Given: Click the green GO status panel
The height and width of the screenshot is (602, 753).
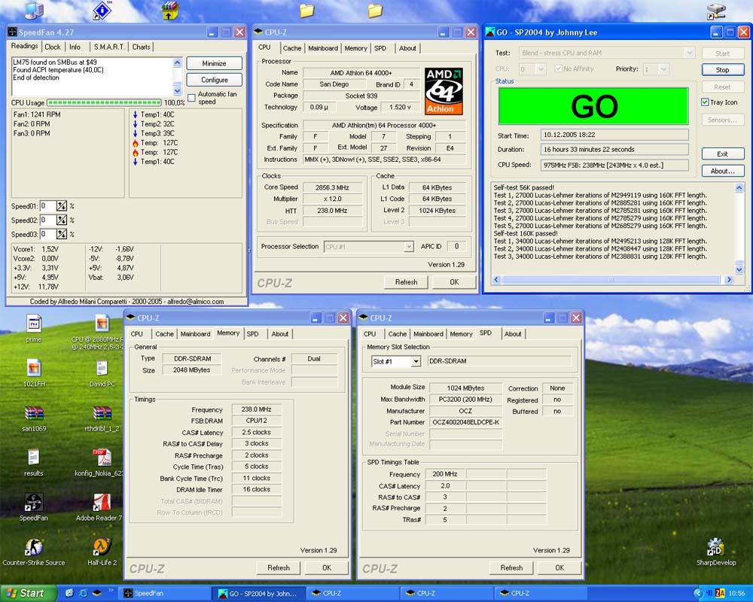Looking at the screenshot, I should 593,106.
